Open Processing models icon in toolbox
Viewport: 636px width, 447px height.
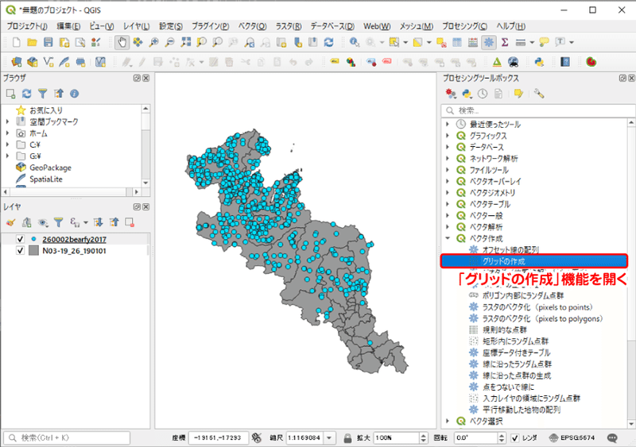(451, 94)
